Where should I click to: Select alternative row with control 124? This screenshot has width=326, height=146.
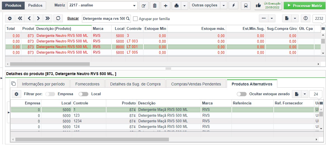click(x=165, y=126)
